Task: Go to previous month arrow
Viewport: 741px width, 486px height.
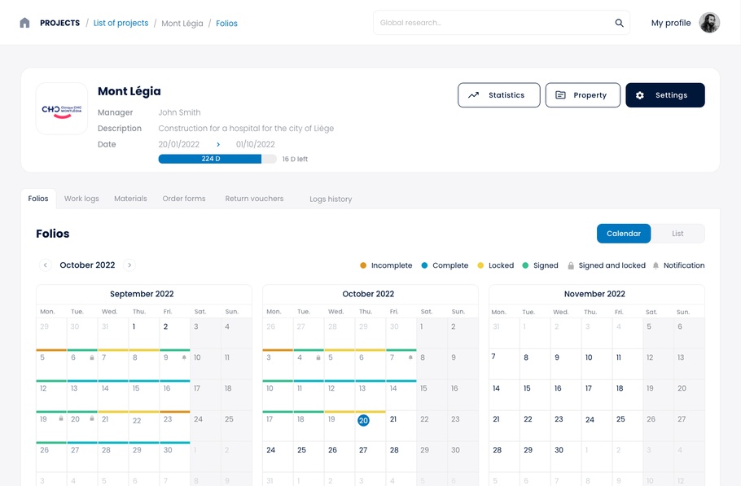Action: tap(46, 265)
